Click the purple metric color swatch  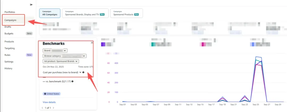pyautogui.click(x=103, y=44)
